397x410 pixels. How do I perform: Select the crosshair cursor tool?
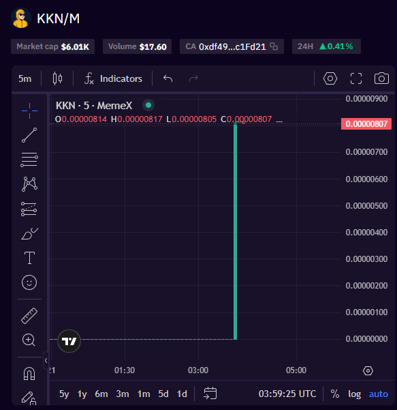click(29, 111)
